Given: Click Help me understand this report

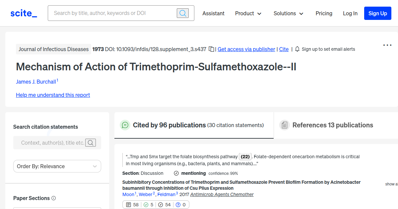Looking at the screenshot, I should [53, 95].
